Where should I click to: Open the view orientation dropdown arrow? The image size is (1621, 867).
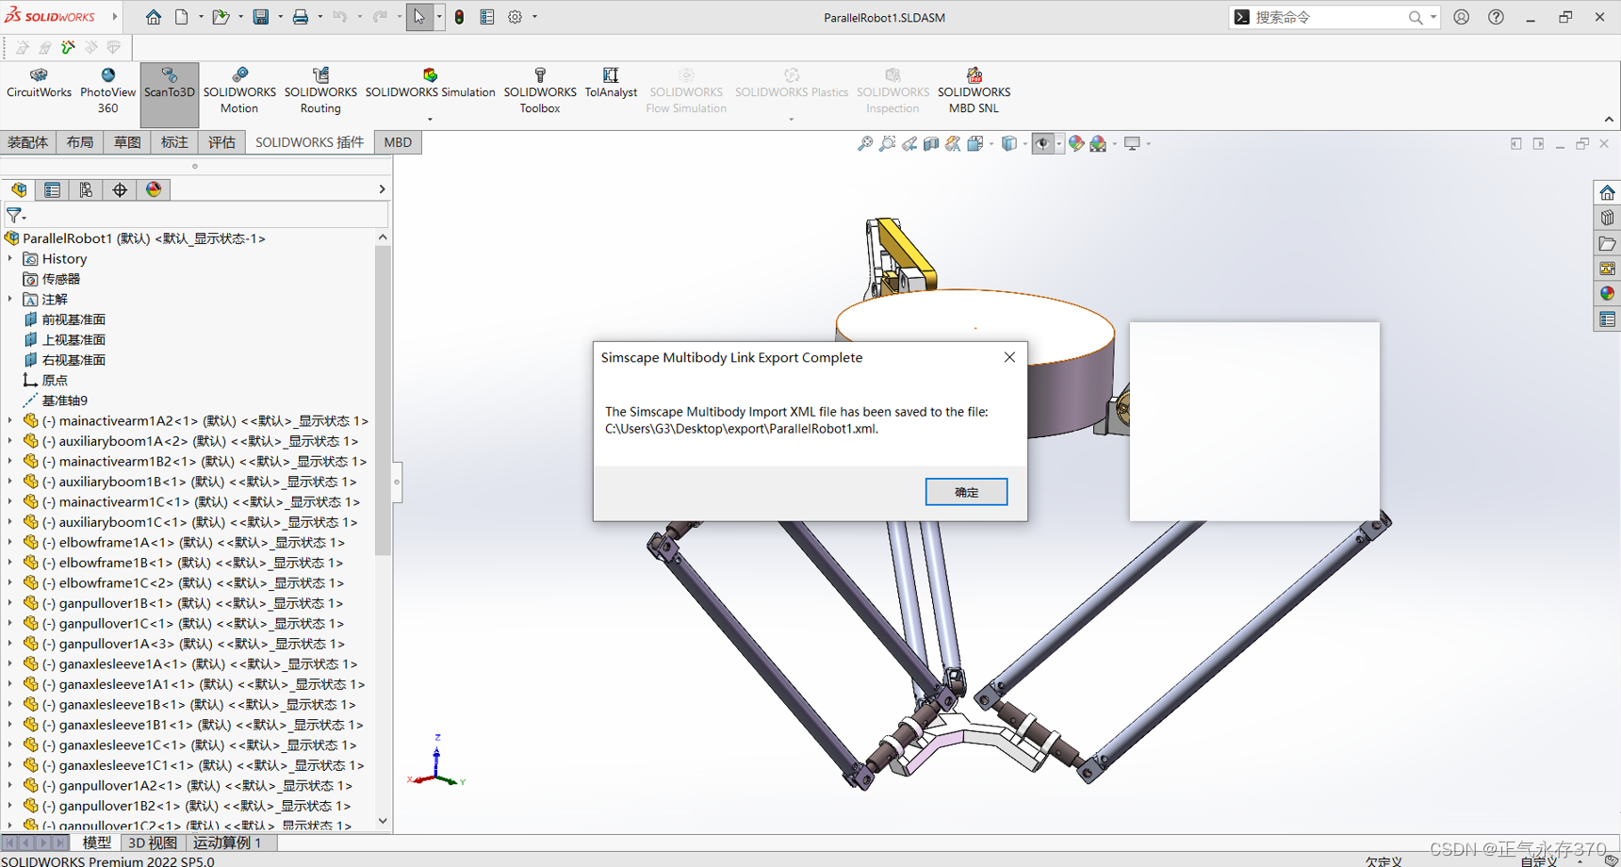point(991,143)
